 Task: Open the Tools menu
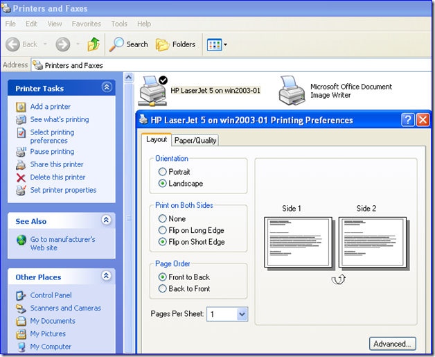[x=119, y=24]
